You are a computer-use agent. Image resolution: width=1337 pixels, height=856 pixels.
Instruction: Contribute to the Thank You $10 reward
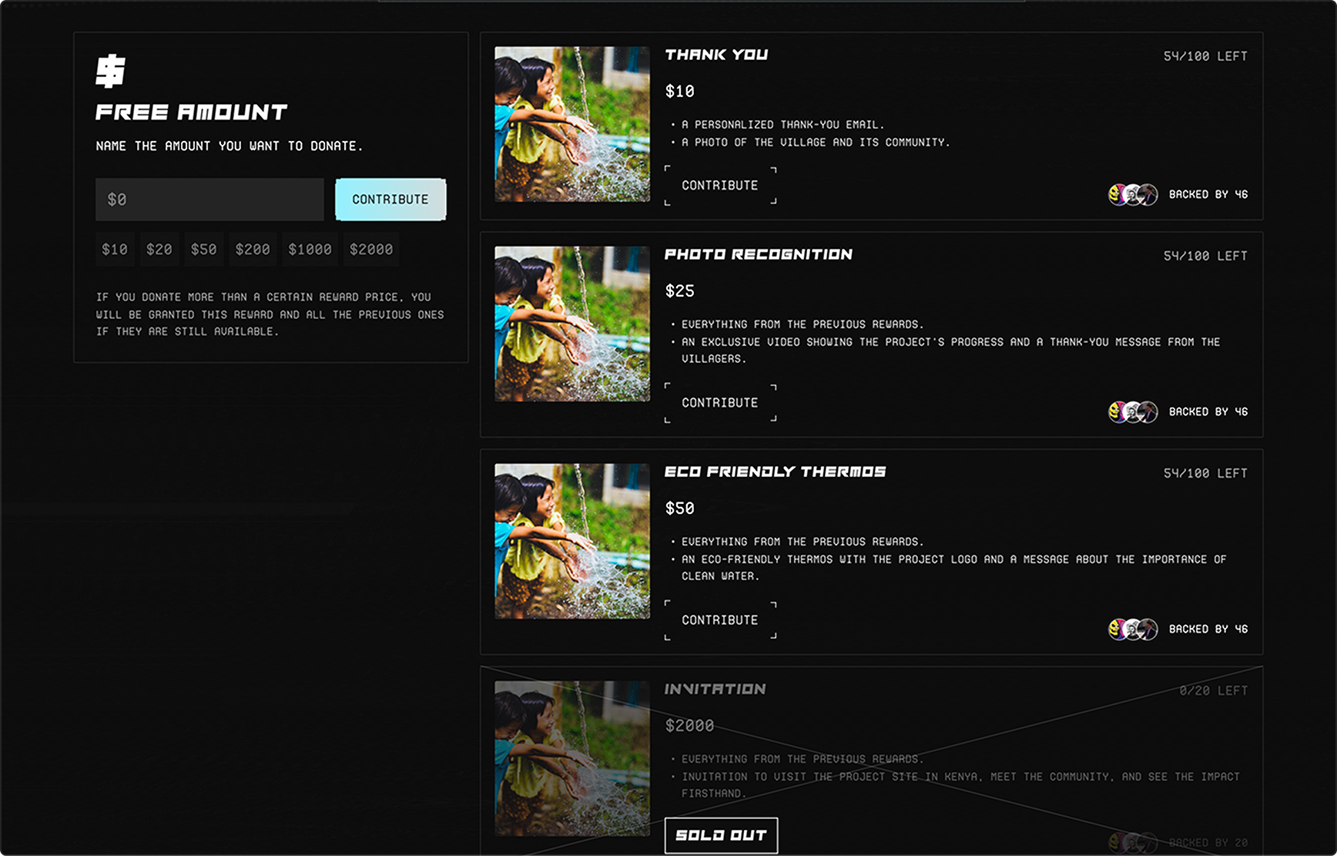tap(720, 186)
